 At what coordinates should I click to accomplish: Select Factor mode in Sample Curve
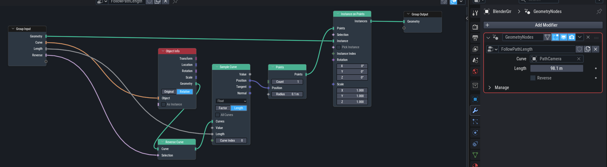coord(223,108)
